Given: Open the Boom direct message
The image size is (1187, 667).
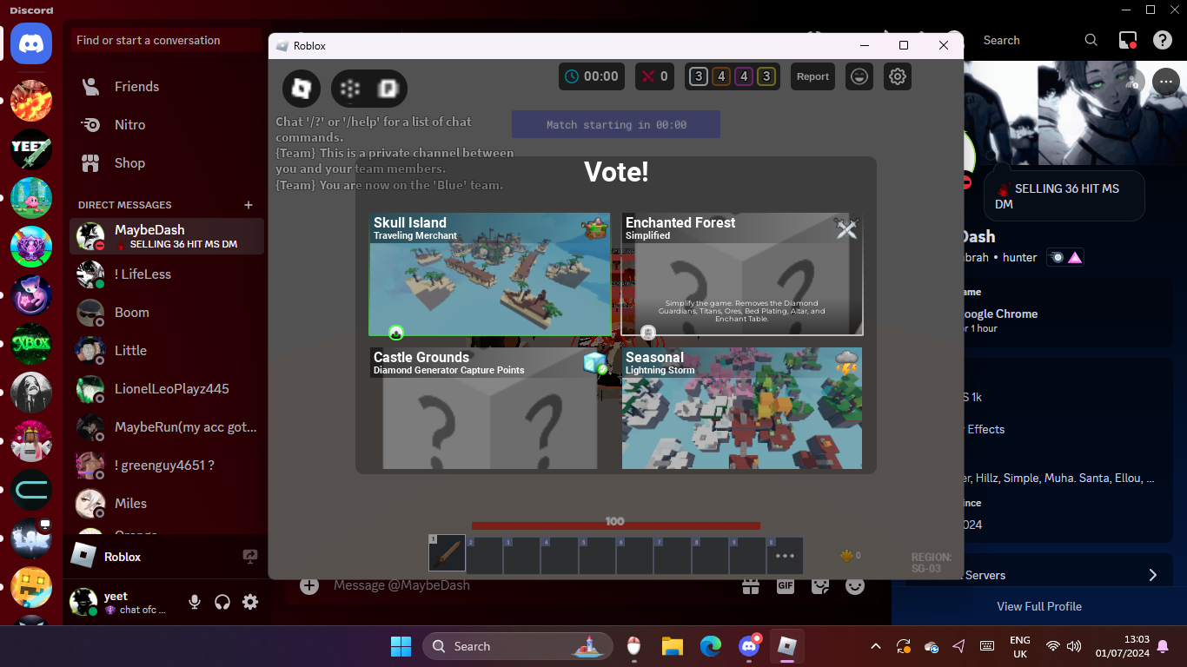Looking at the screenshot, I should (x=167, y=313).
